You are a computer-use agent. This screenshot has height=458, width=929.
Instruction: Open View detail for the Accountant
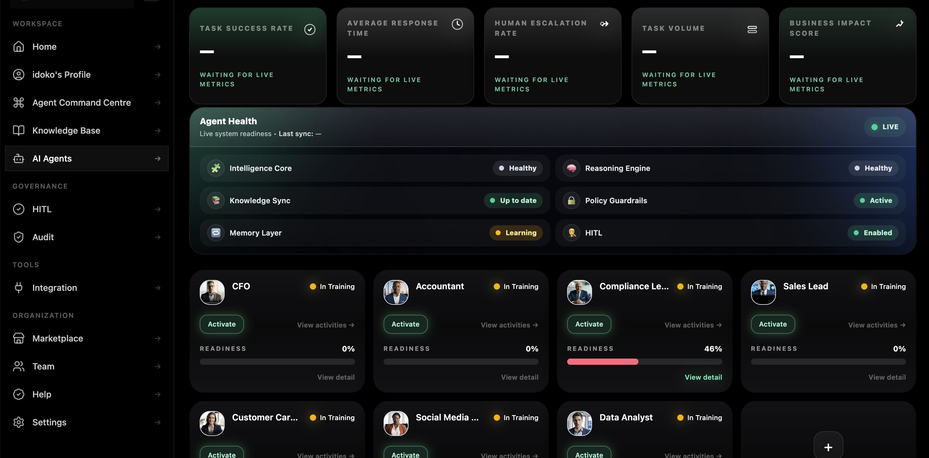click(519, 377)
